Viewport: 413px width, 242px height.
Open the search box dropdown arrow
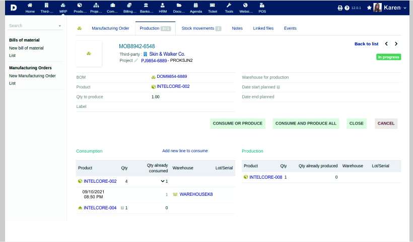click(x=60, y=26)
